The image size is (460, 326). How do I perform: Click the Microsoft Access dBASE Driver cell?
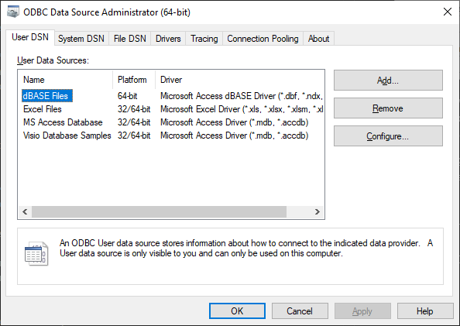(x=242, y=96)
